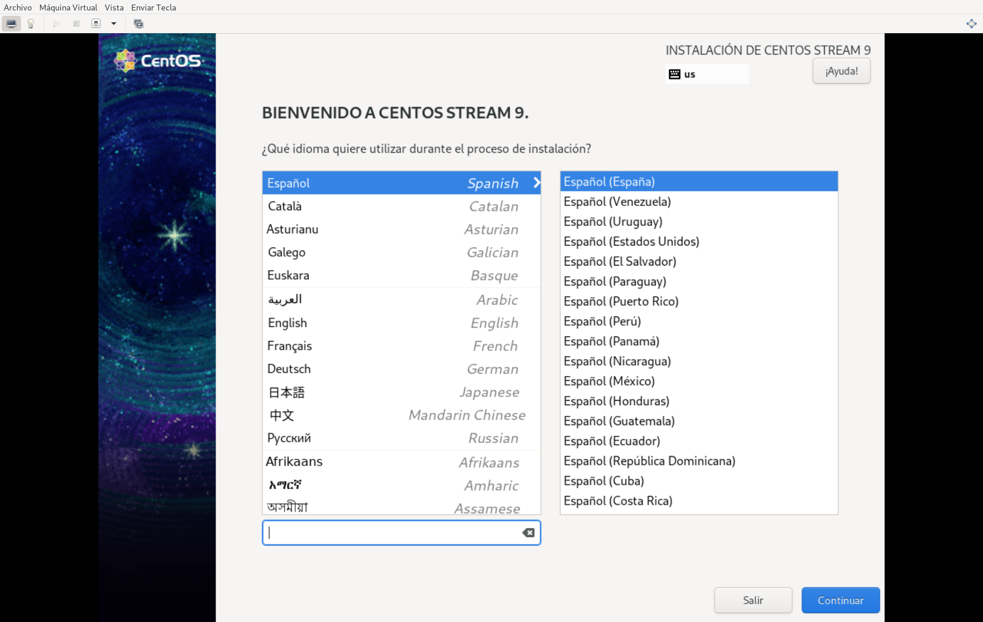Clear the language search field with the backspace icon
The image size is (983, 622).
pyautogui.click(x=528, y=532)
